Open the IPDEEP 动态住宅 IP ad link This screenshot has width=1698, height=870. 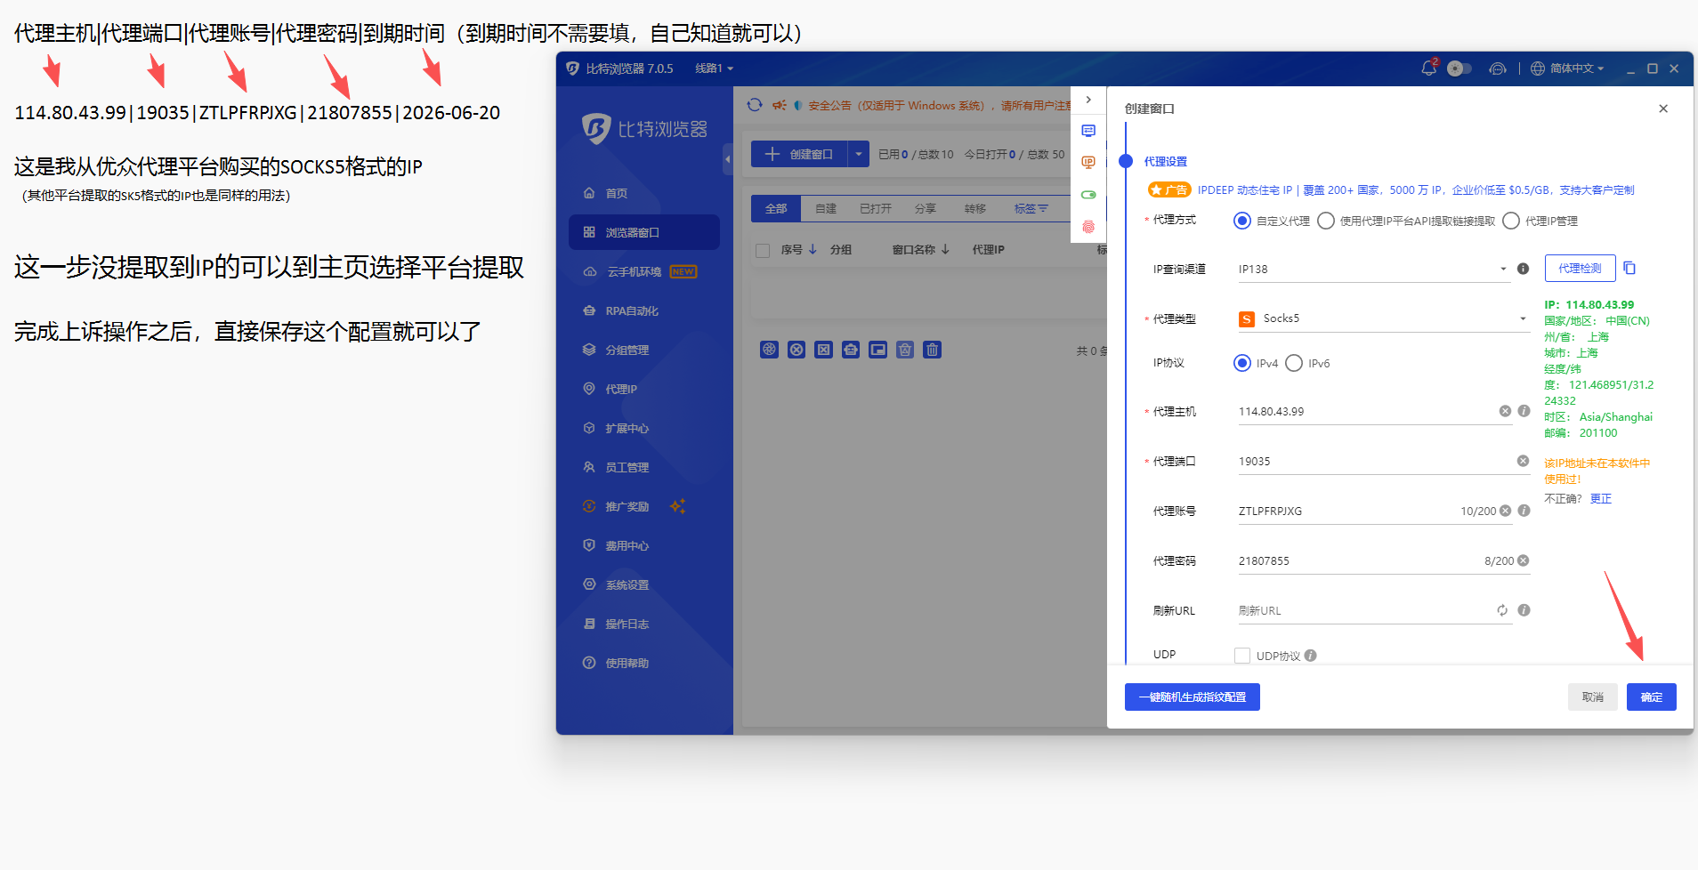coord(1416,190)
